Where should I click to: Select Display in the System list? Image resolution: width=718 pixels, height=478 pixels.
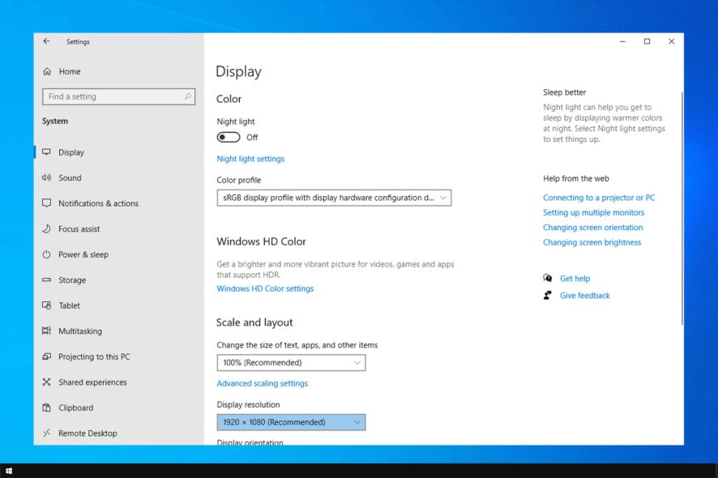[x=71, y=152]
